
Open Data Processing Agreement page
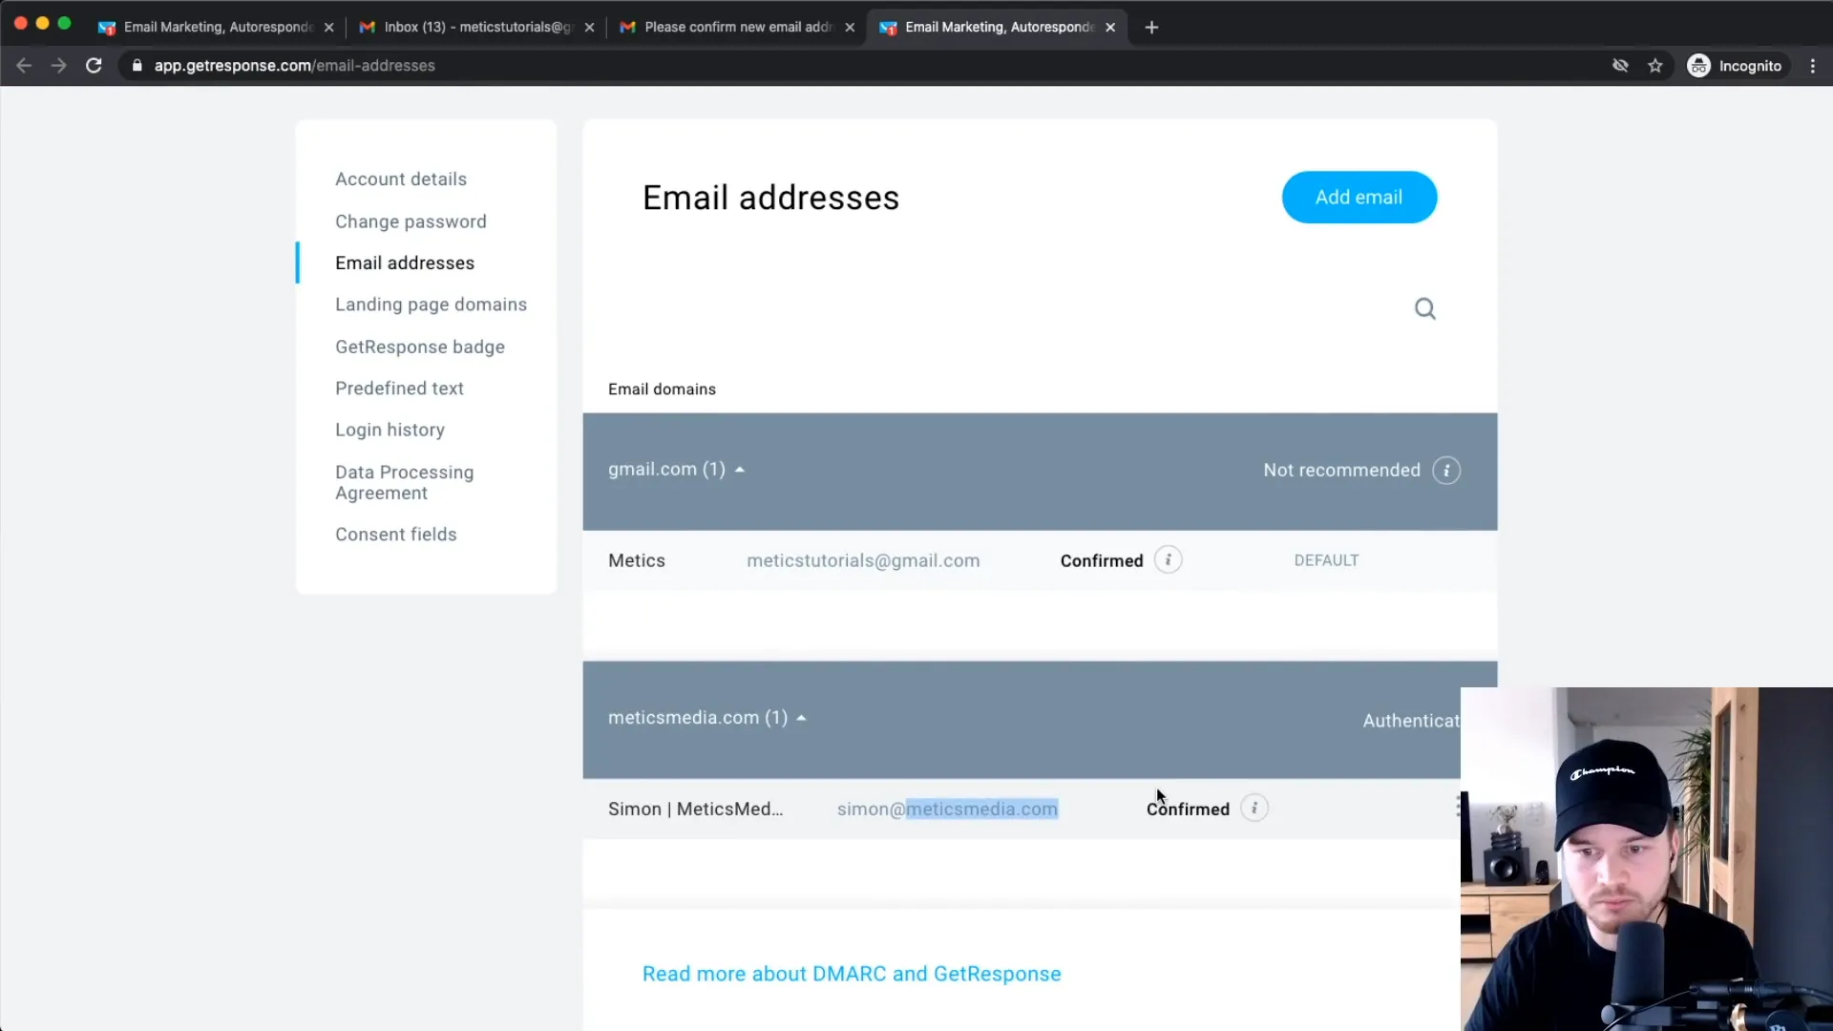point(405,483)
